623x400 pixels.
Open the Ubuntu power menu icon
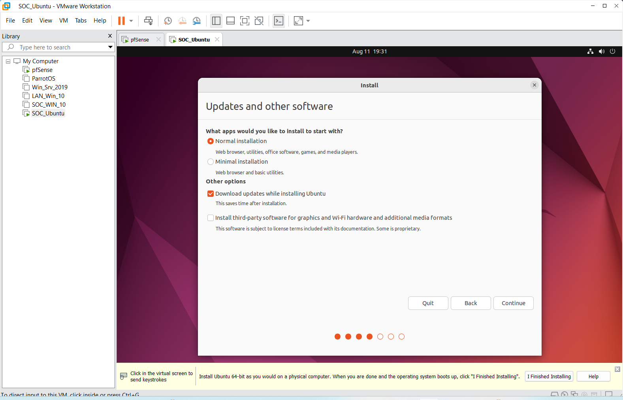pyautogui.click(x=612, y=51)
